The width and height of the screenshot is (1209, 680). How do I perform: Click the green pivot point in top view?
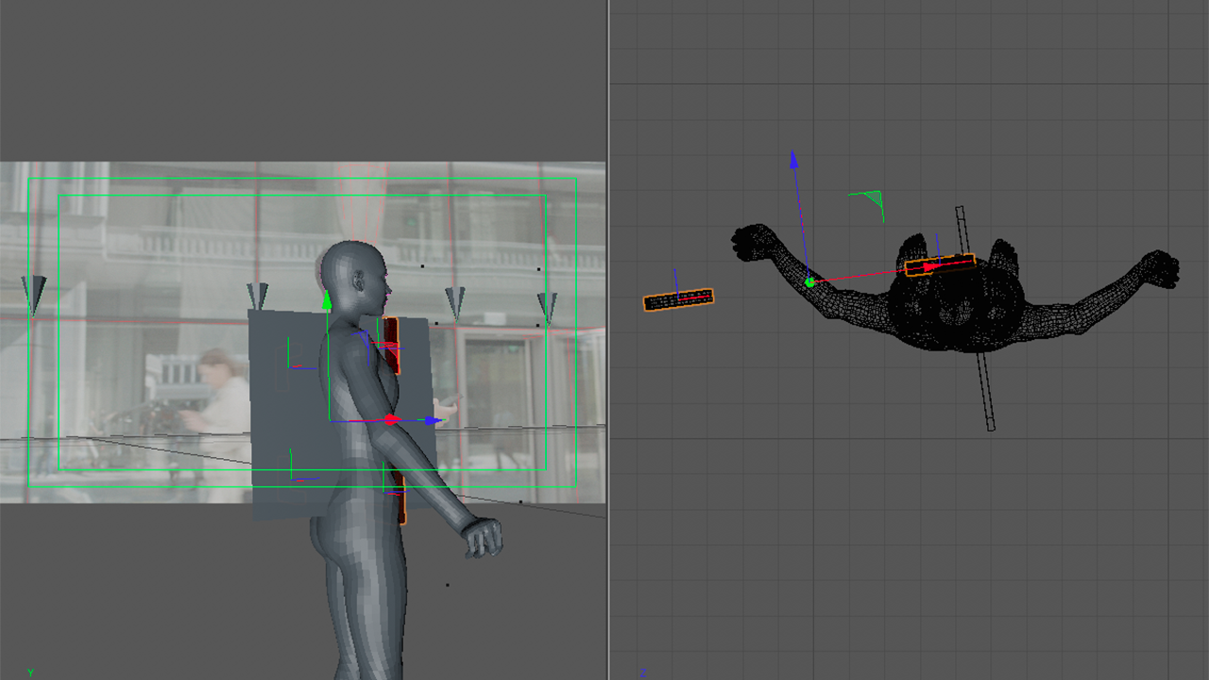tap(809, 281)
